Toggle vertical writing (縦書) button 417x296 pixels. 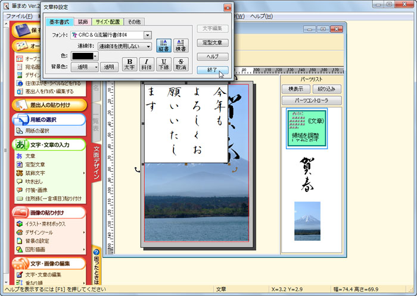point(164,46)
